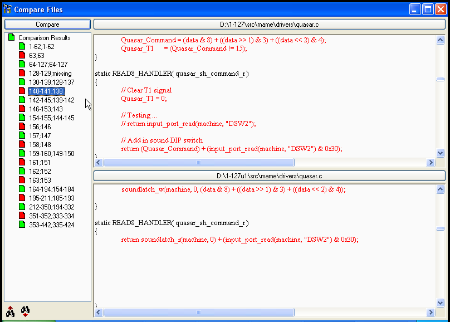450x322 pixels.
Task: Click the find previous difference binoculars icon
Action: (x=10, y=311)
